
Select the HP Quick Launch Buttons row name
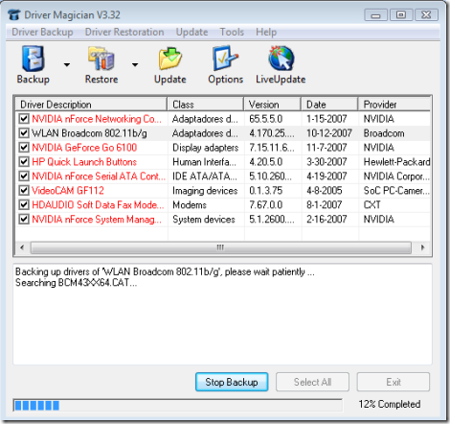84,162
